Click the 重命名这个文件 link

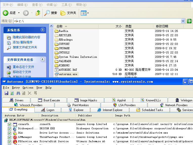(23, 67)
